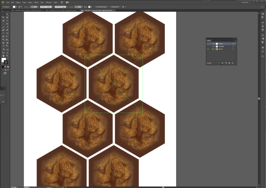The height and width of the screenshot is (188, 266).
Task: Choose the Eraser tool
Action: tap(7, 30)
